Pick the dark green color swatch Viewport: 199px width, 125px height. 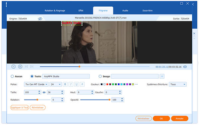116,84
